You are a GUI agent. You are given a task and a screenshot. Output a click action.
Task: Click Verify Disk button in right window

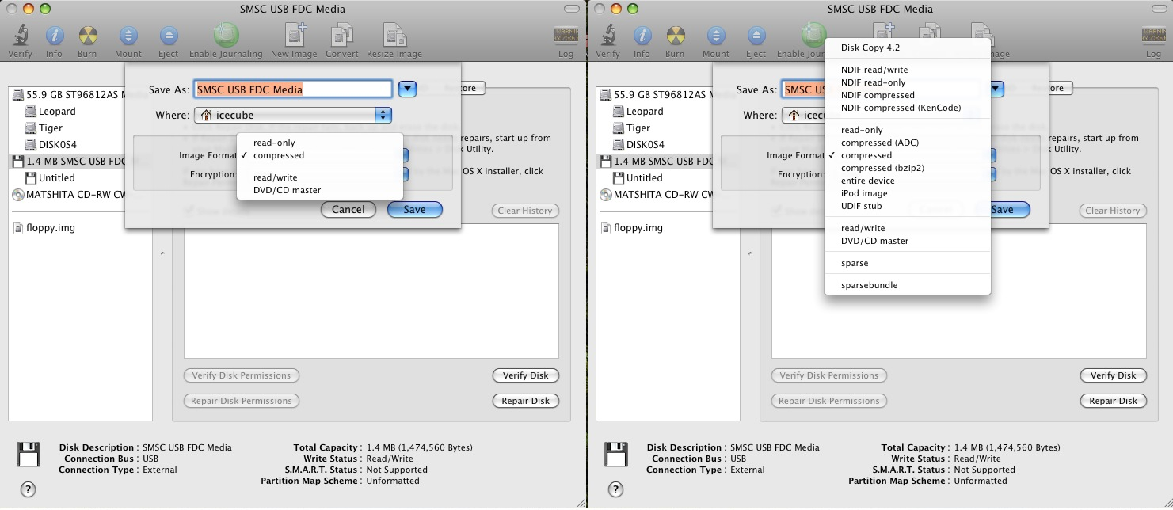tap(1114, 375)
